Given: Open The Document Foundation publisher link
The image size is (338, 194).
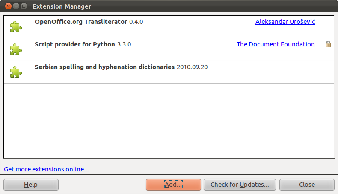Looking at the screenshot, I should (276, 44).
